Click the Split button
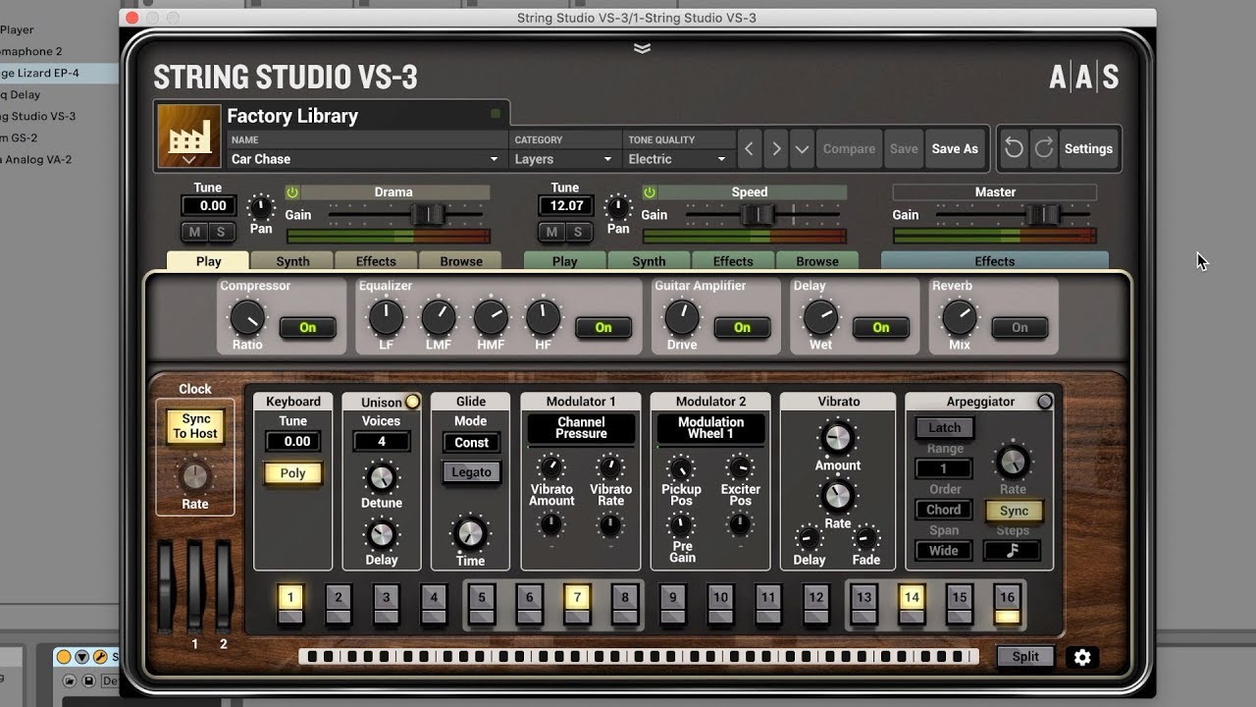 pos(1025,657)
